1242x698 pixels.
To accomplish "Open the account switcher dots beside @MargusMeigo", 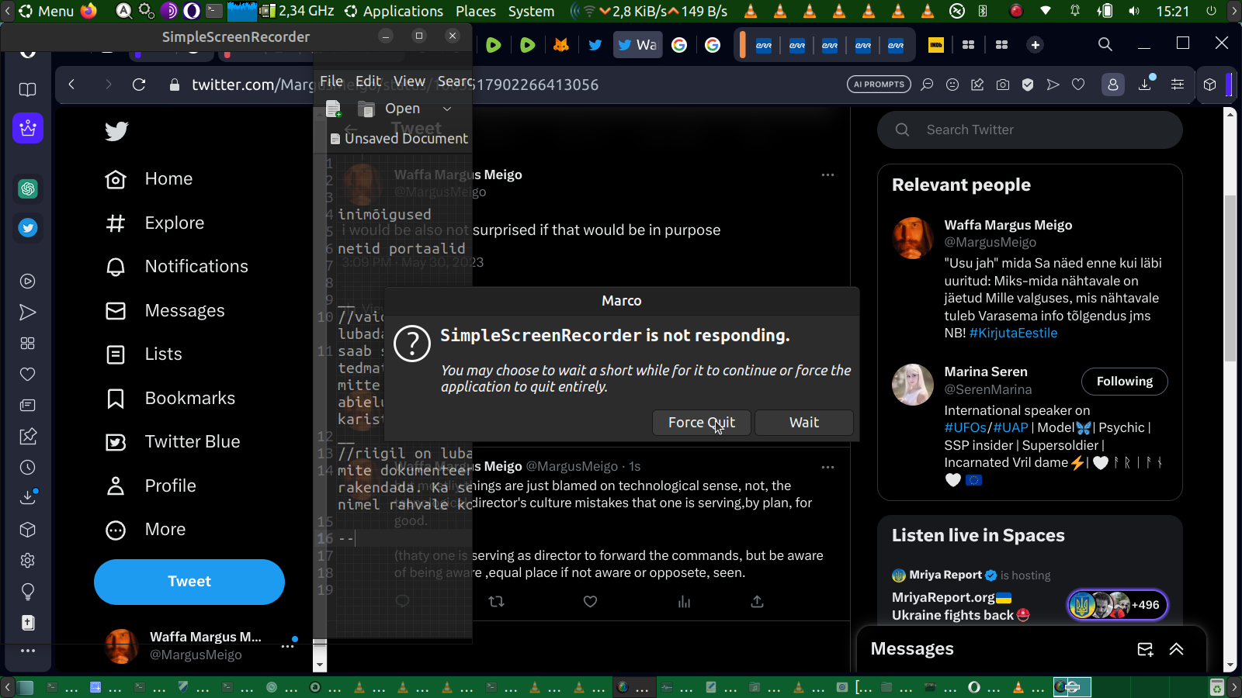I will coord(288,645).
